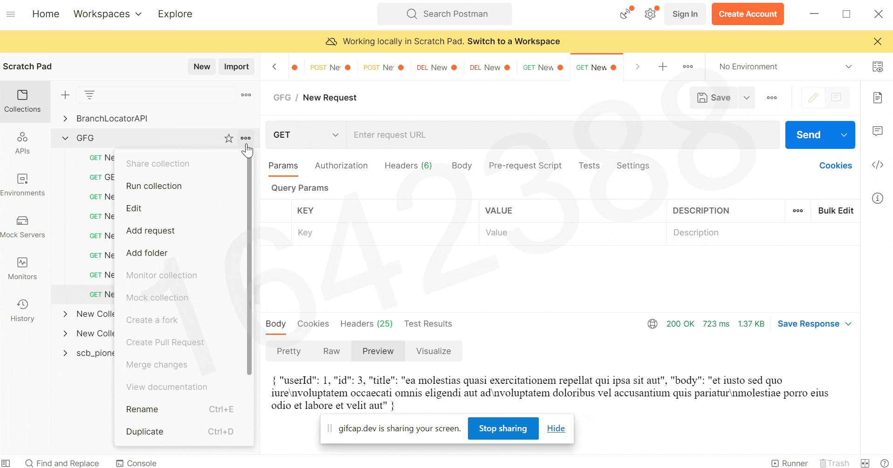893x468 pixels.
Task: Open tab bar more options menu
Action: pos(688,67)
